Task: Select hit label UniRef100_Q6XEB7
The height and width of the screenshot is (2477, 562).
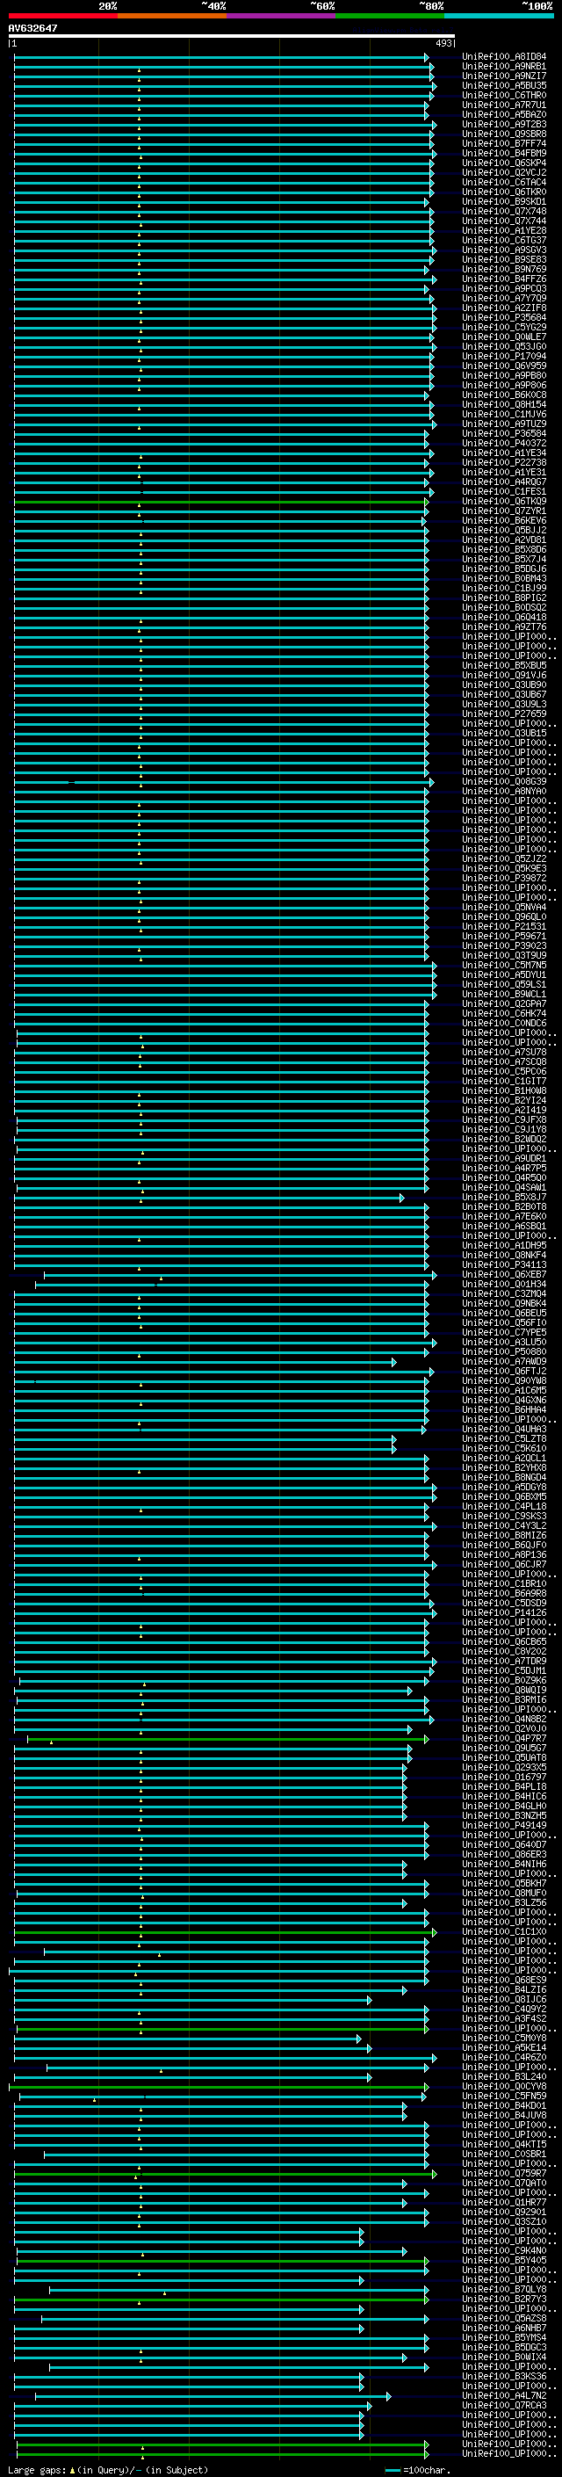Action: click(503, 1274)
